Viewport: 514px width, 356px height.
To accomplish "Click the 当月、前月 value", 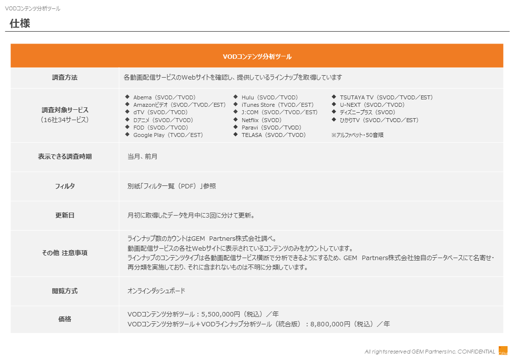I will tap(142, 157).
